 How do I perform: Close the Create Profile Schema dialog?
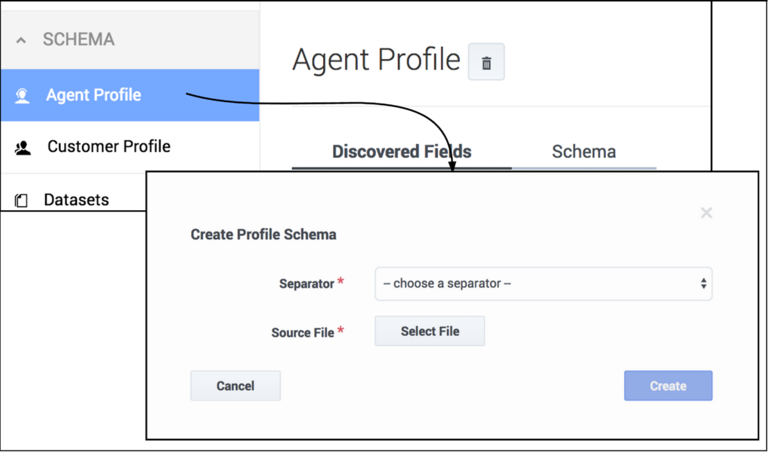point(706,213)
